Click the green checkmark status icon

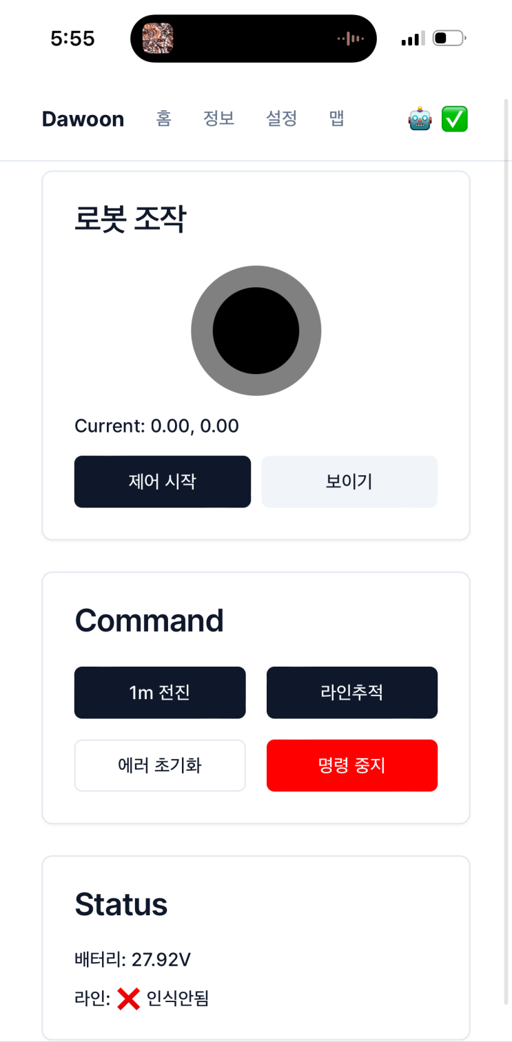click(x=455, y=119)
